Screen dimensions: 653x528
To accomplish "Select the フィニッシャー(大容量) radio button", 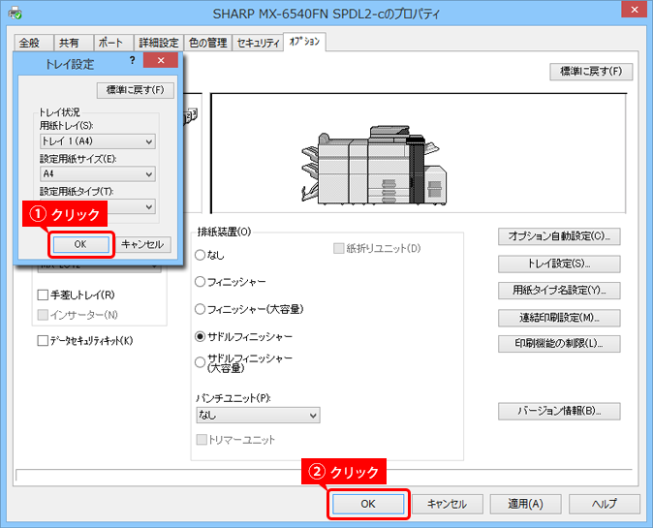I will coord(201,309).
